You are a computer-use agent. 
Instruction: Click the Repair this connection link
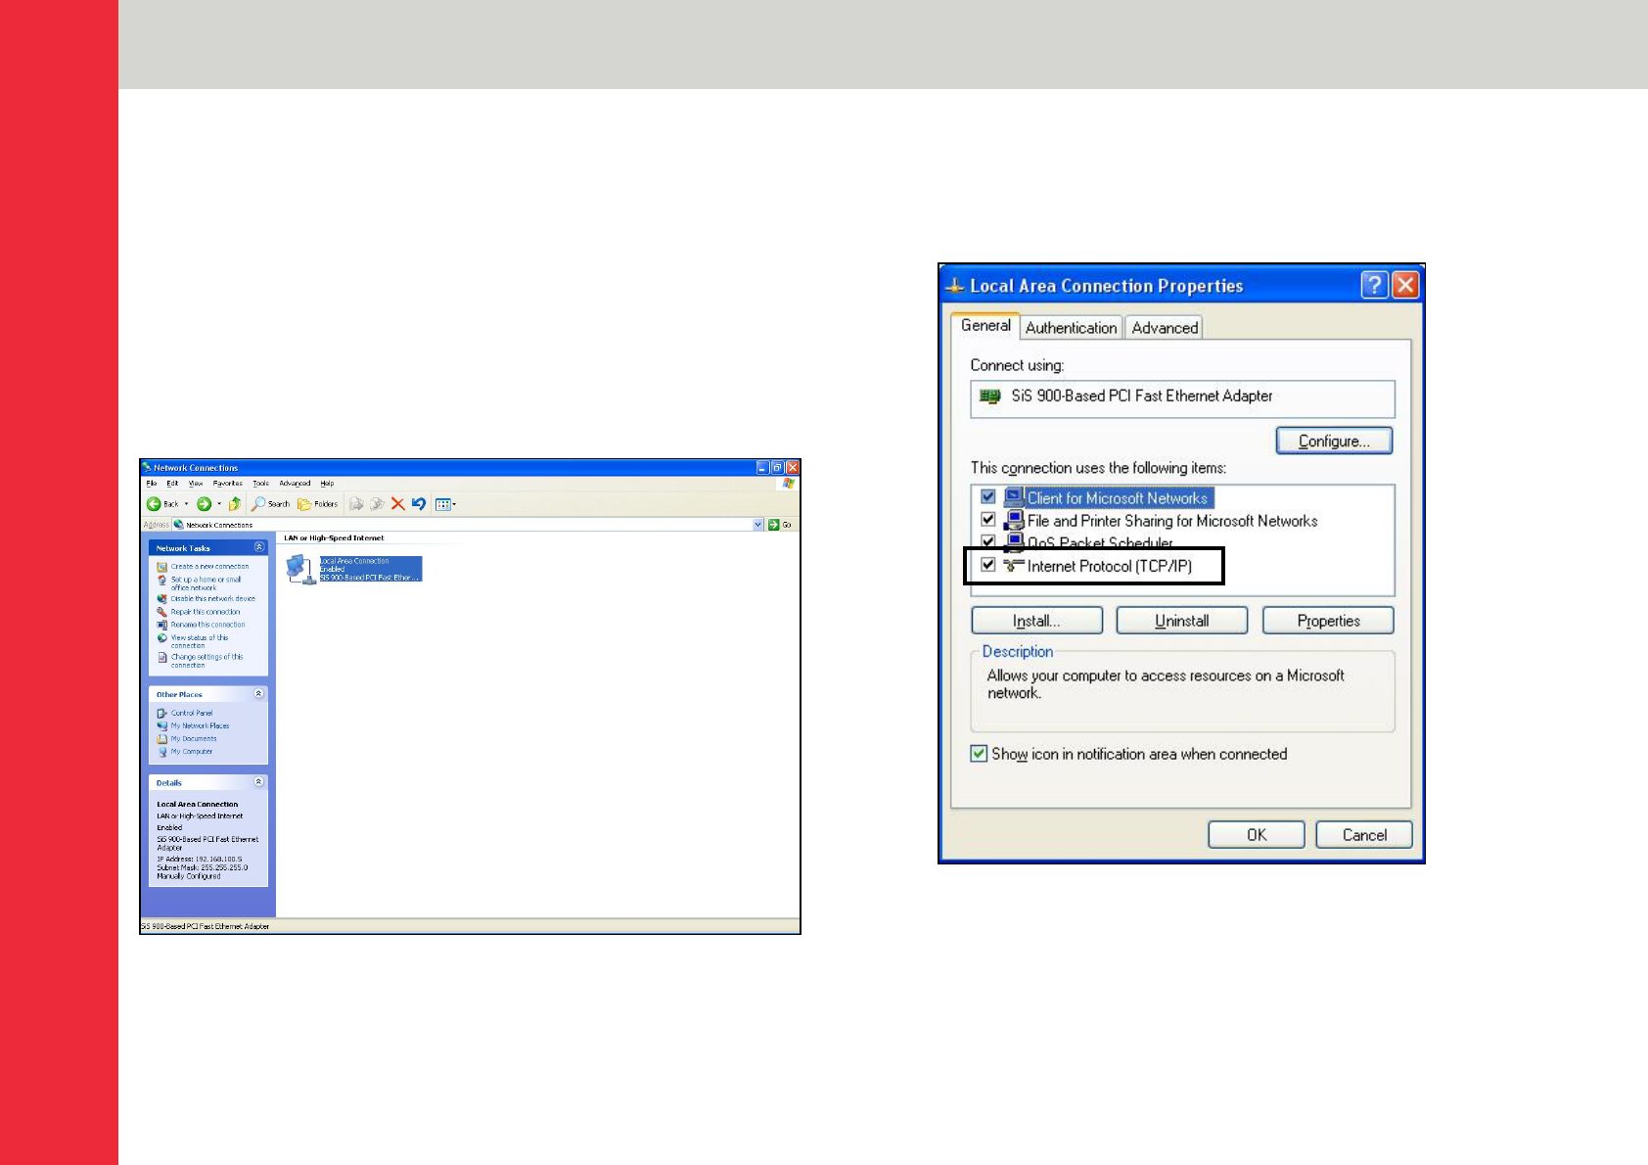206,612
